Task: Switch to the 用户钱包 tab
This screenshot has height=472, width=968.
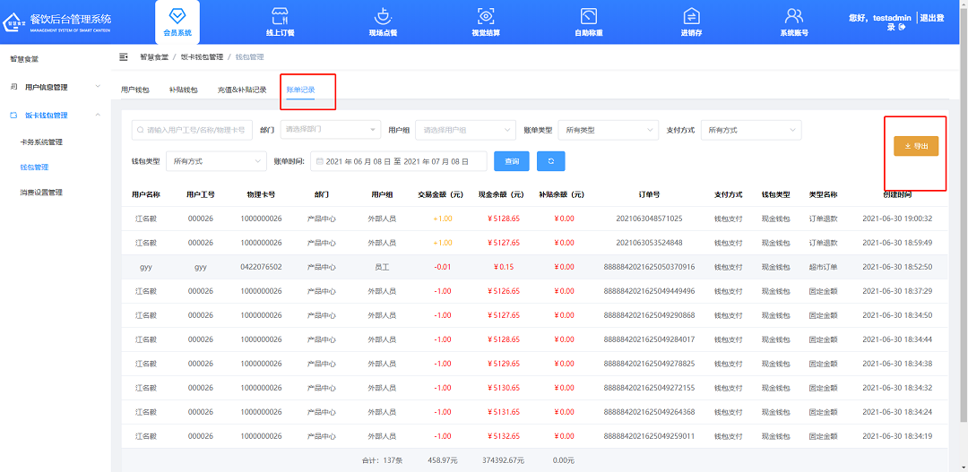Action: pyautogui.click(x=135, y=90)
